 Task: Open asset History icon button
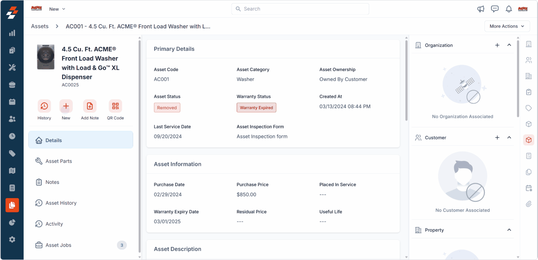45,106
